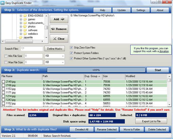Check the box for 1152.jpg
173x139 pixels.
(x=3, y=103)
